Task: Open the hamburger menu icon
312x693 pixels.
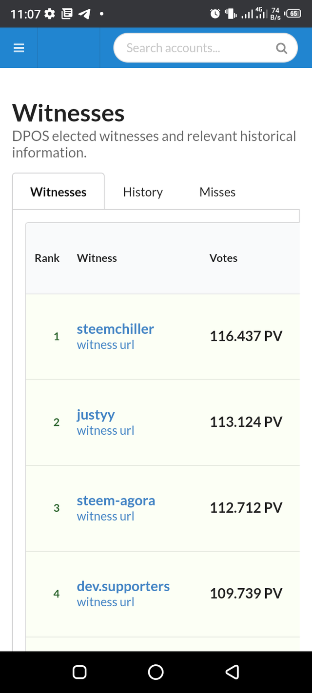Action: pyautogui.click(x=19, y=48)
